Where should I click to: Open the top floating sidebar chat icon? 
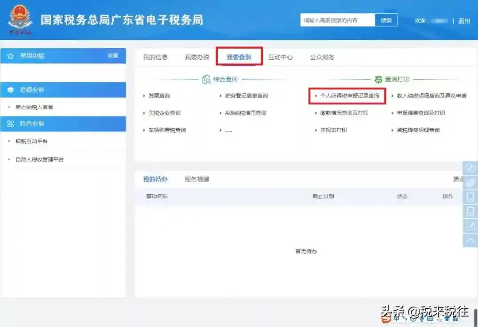(470, 168)
